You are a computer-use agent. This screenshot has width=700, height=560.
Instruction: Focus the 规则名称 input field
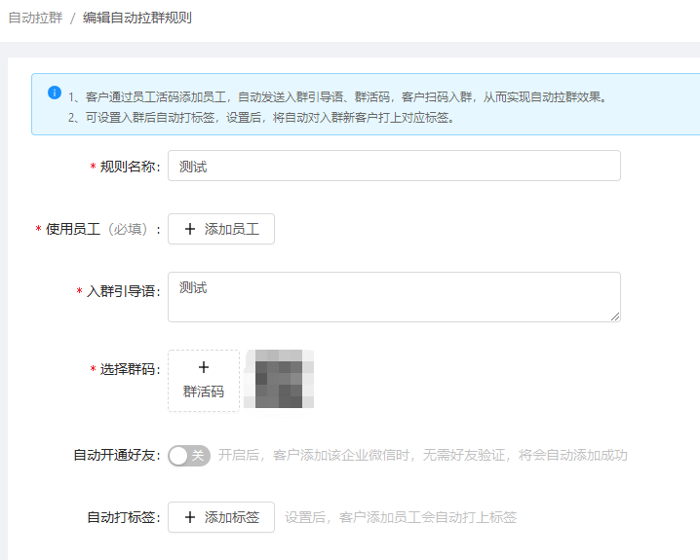(x=394, y=166)
